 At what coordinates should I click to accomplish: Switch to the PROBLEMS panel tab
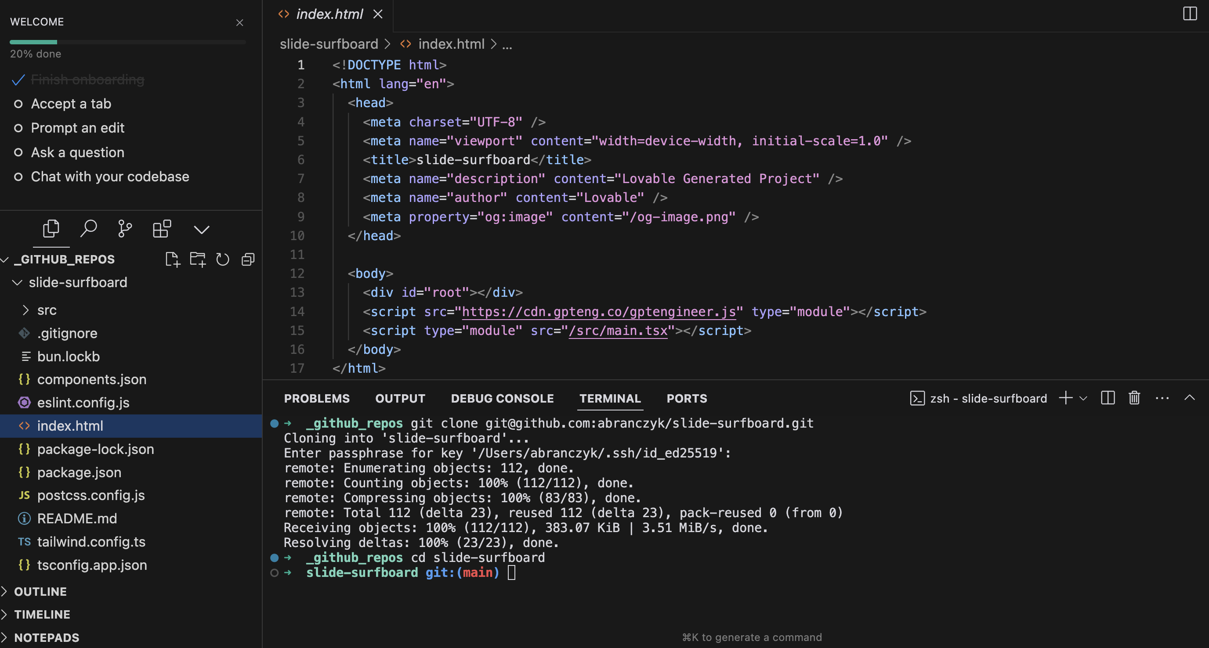(x=317, y=398)
